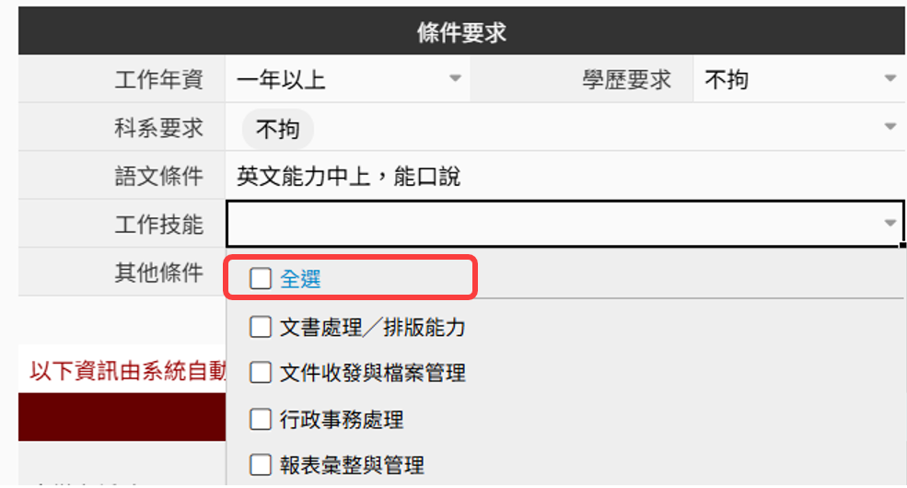Viewport: 907px width, 488px height.
Task: Check the 全選 checkbox
Action: pyautogui.click(x=261, y=279)
